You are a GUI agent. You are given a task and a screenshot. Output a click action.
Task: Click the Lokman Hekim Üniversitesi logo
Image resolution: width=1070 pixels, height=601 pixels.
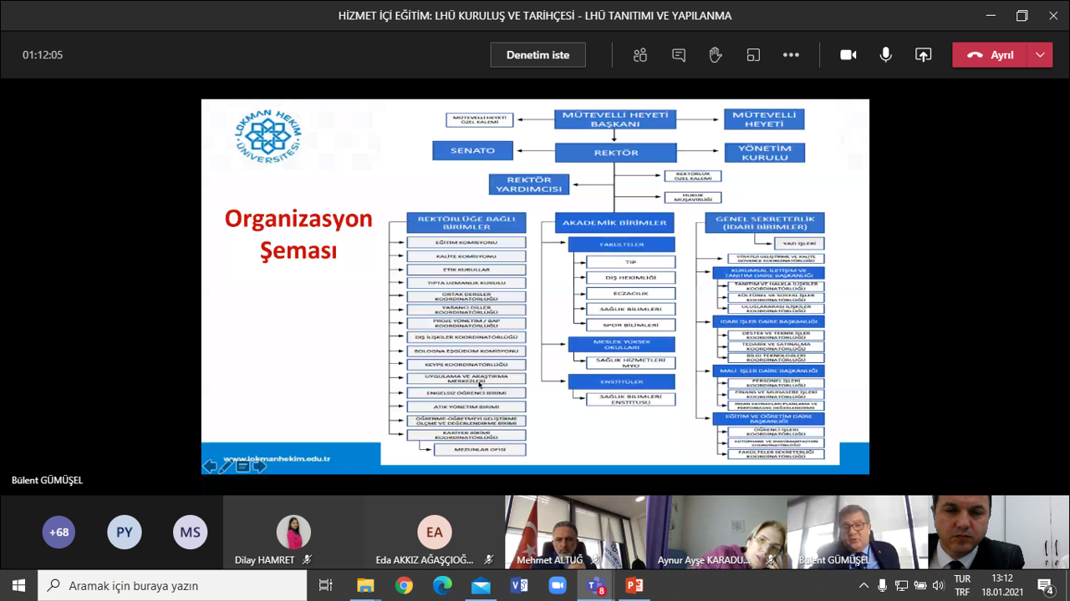(x=267, y=136)
